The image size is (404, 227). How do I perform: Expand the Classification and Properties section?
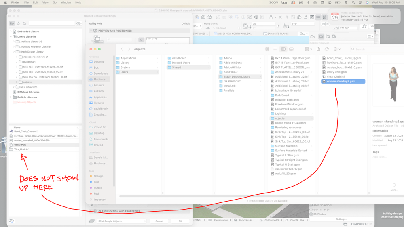[x=91, y=211]
